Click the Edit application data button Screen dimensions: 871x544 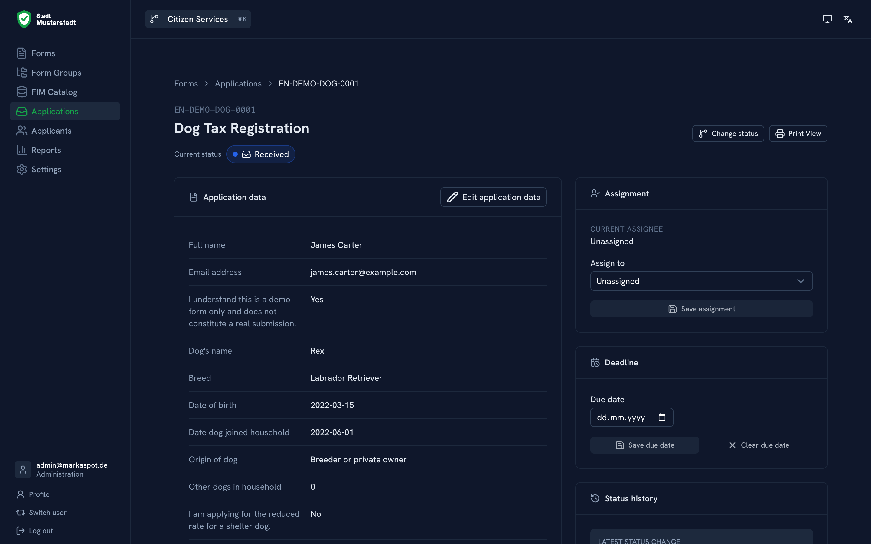(493, 197)
